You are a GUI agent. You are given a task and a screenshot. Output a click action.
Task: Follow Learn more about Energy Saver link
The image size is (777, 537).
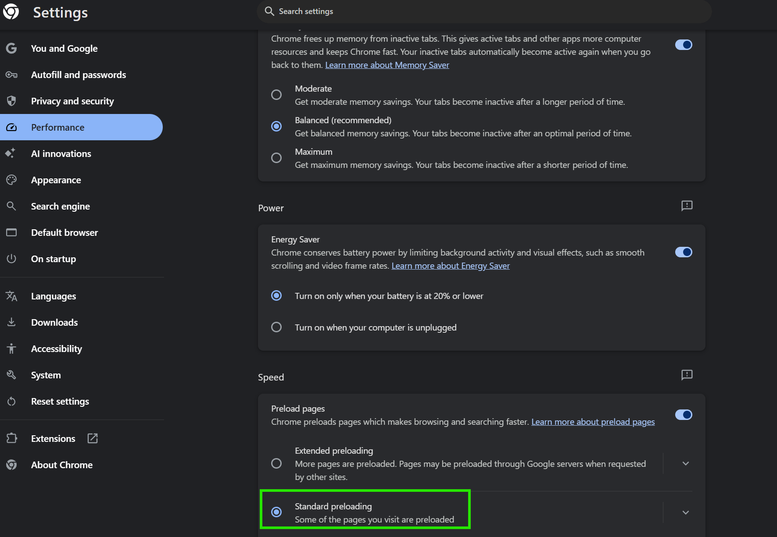(451, 266)
